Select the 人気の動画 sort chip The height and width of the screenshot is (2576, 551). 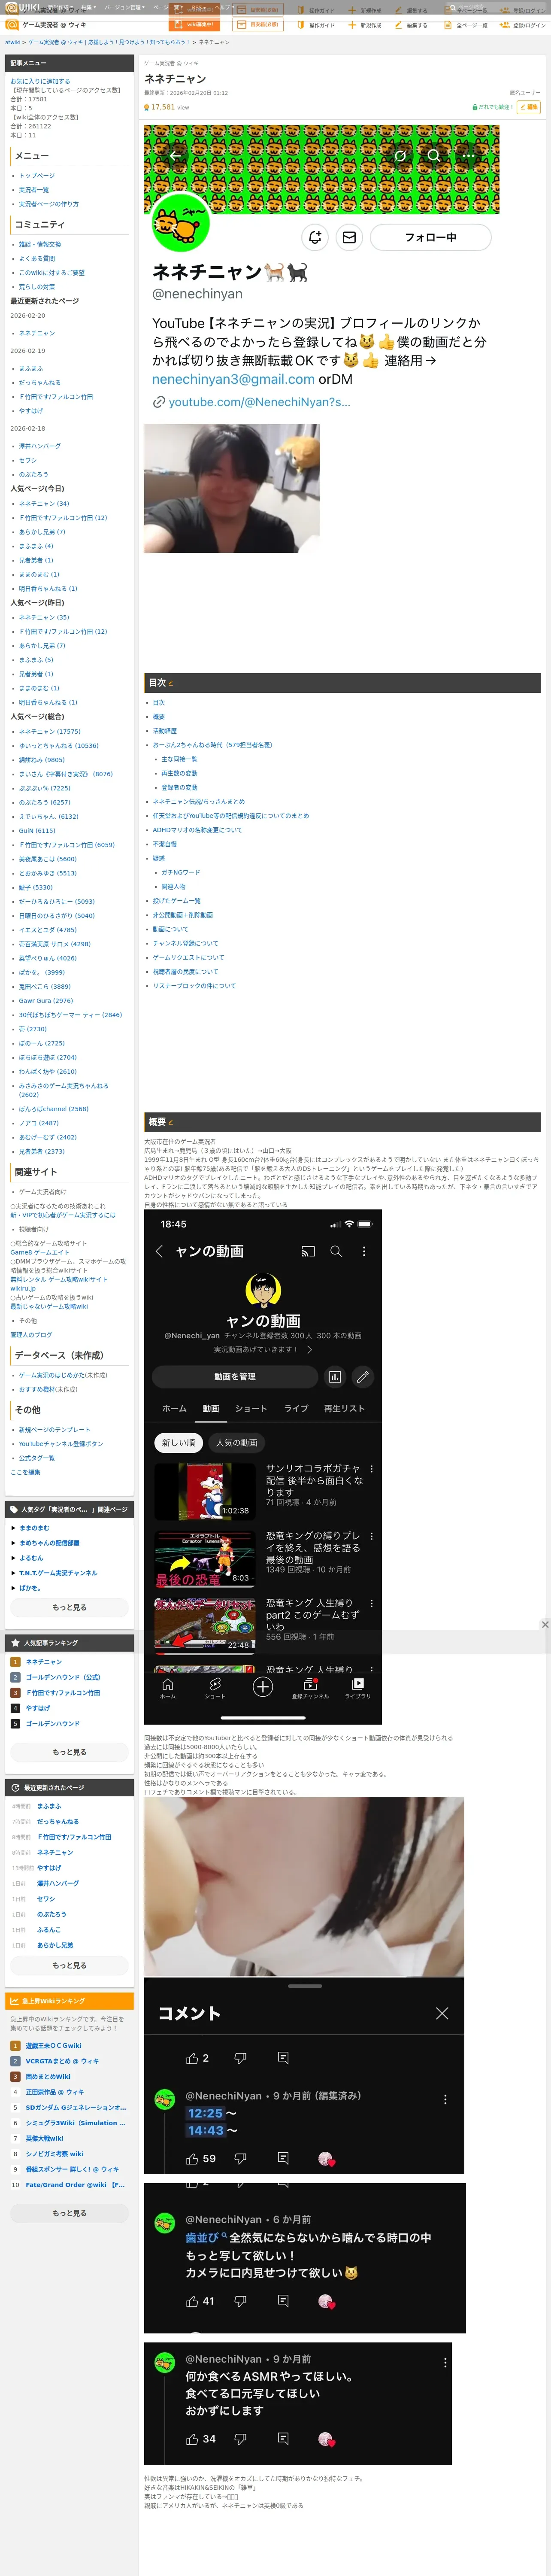237,1442
